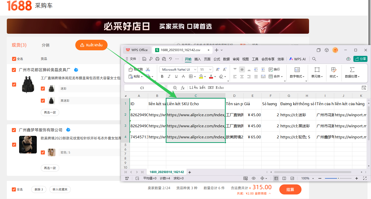The image size is (371, 199).
Task: Click the Wrap Text (换行) button
Action: (x=274, y=69)
